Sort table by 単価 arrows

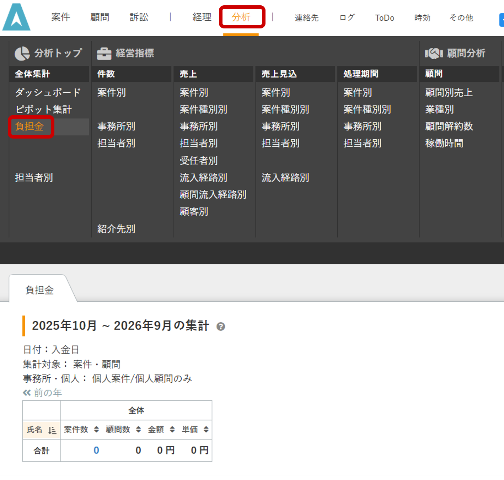206,430
